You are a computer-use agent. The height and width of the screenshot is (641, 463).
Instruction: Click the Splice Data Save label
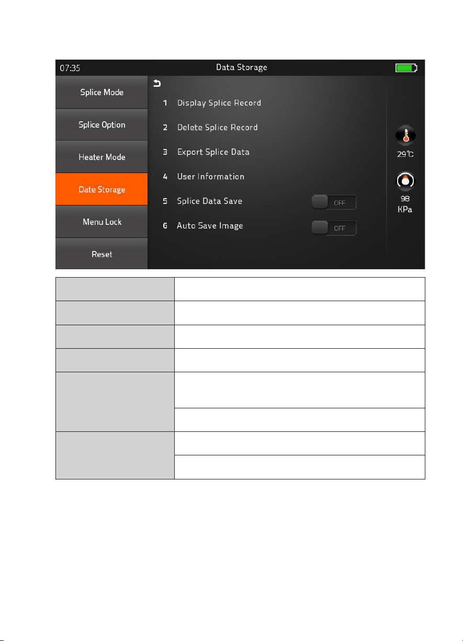(x=209, y=201)
